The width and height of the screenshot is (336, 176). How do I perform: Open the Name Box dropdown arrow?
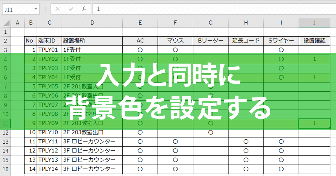point(36,9)
